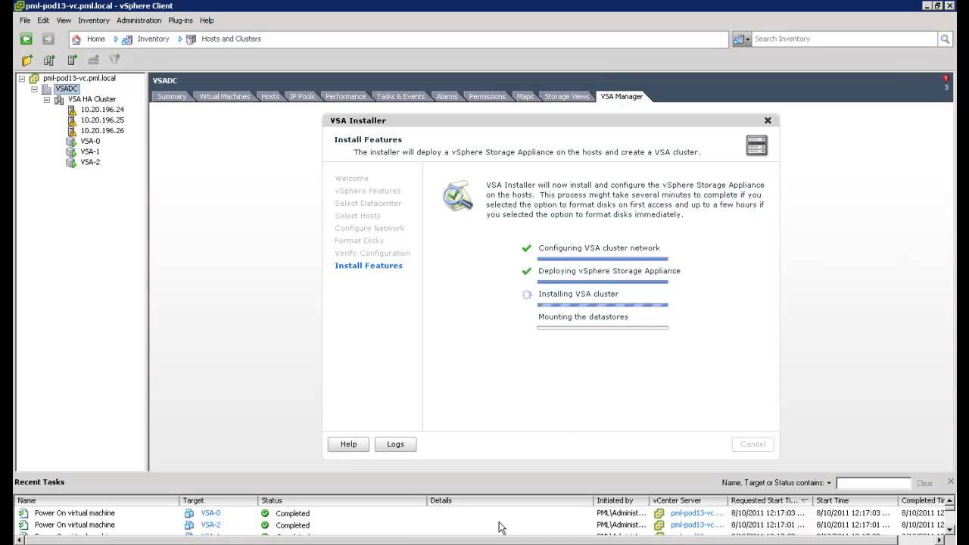Switch to the Storage Views tab

566,97
